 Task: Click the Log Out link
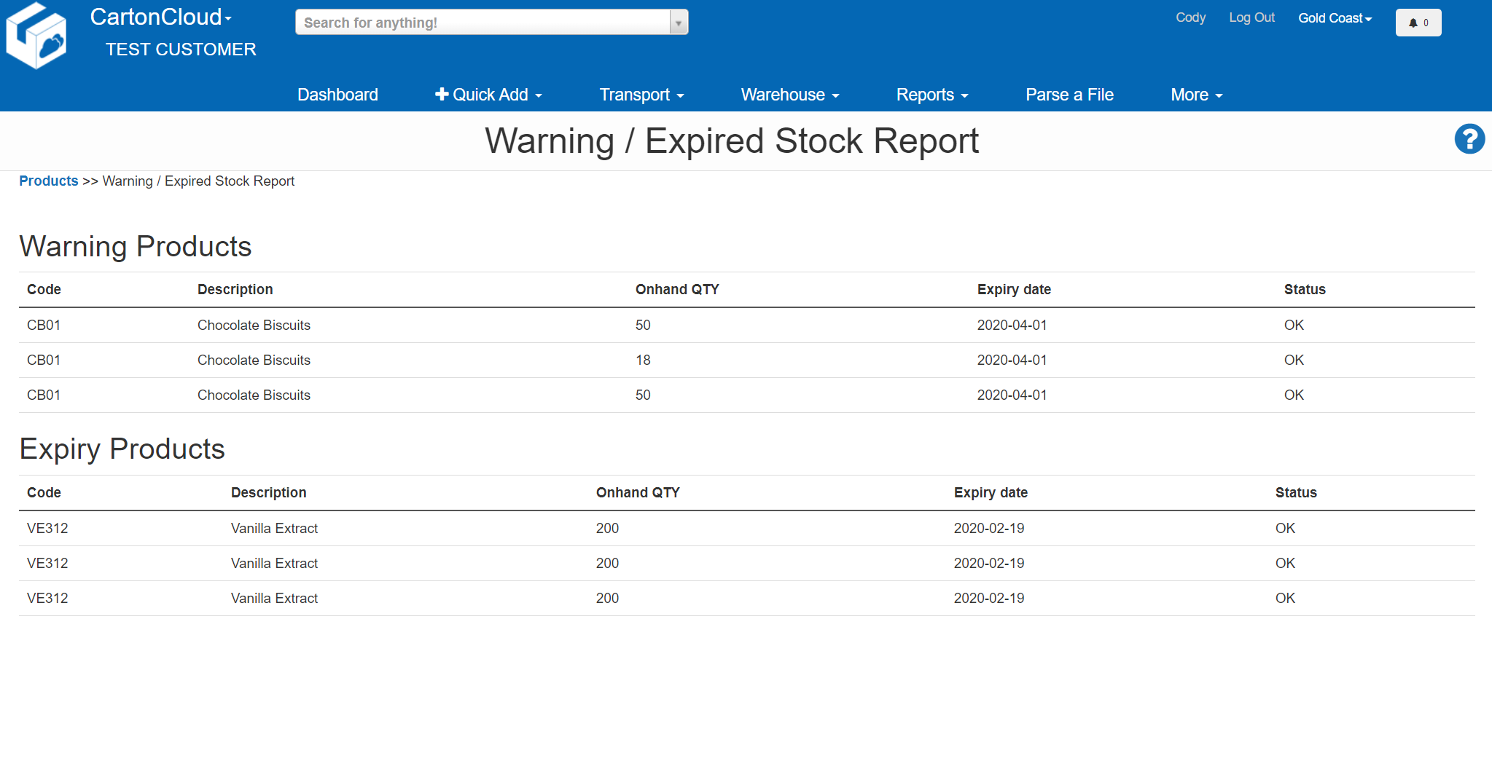tap(1251, 17)
